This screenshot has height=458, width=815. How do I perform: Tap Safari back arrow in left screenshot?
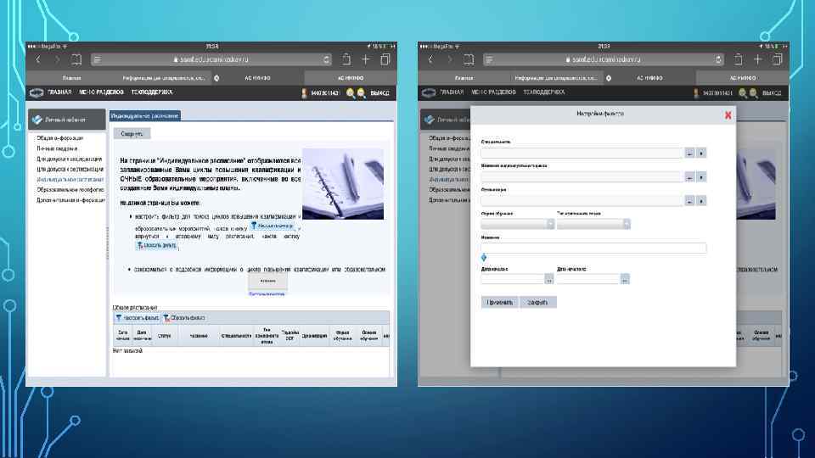click(38, 59)
